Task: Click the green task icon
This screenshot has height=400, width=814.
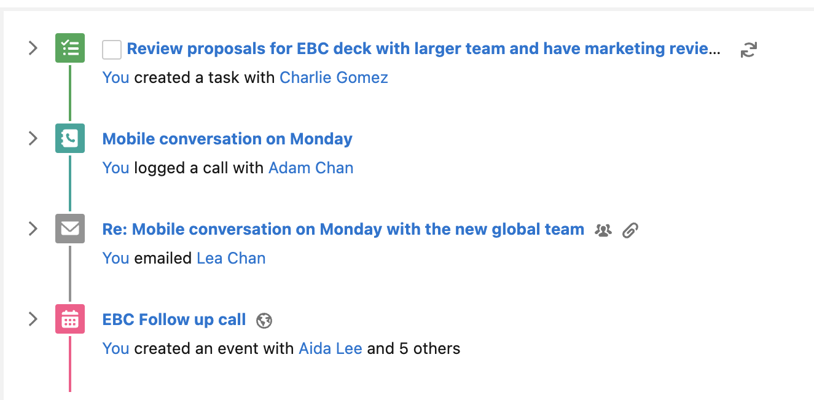Action: pos(70,49)
